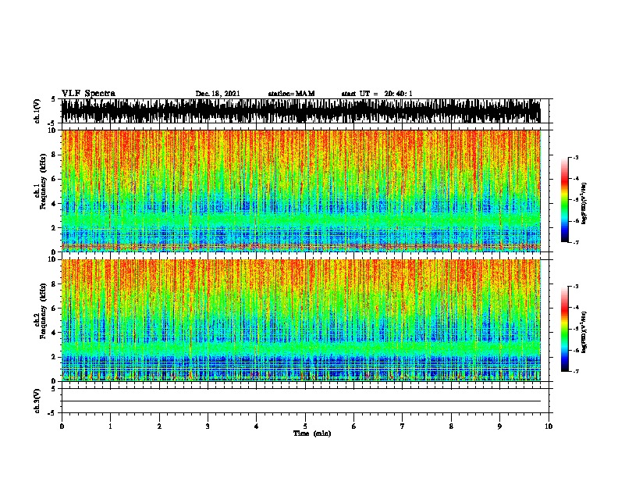Viewport: 618px width, 478px height.
Task: Click the time axis tick label "4"
Action: [x=257, y=426]
